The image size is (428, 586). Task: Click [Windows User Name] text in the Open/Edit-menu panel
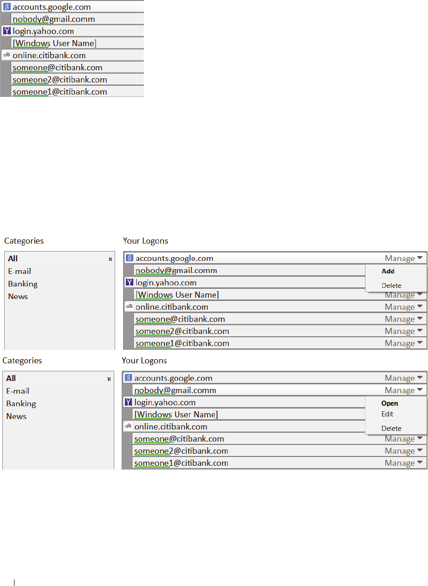click(176, 415)
